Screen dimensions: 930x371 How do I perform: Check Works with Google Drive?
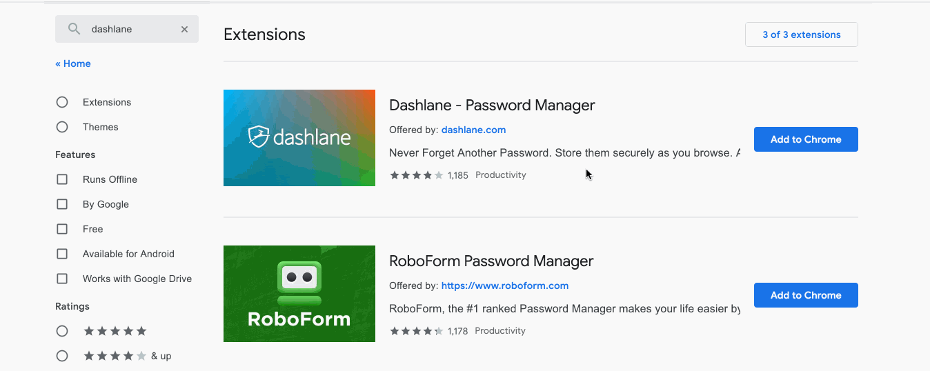pyautogui.click(x=62, y=279)
